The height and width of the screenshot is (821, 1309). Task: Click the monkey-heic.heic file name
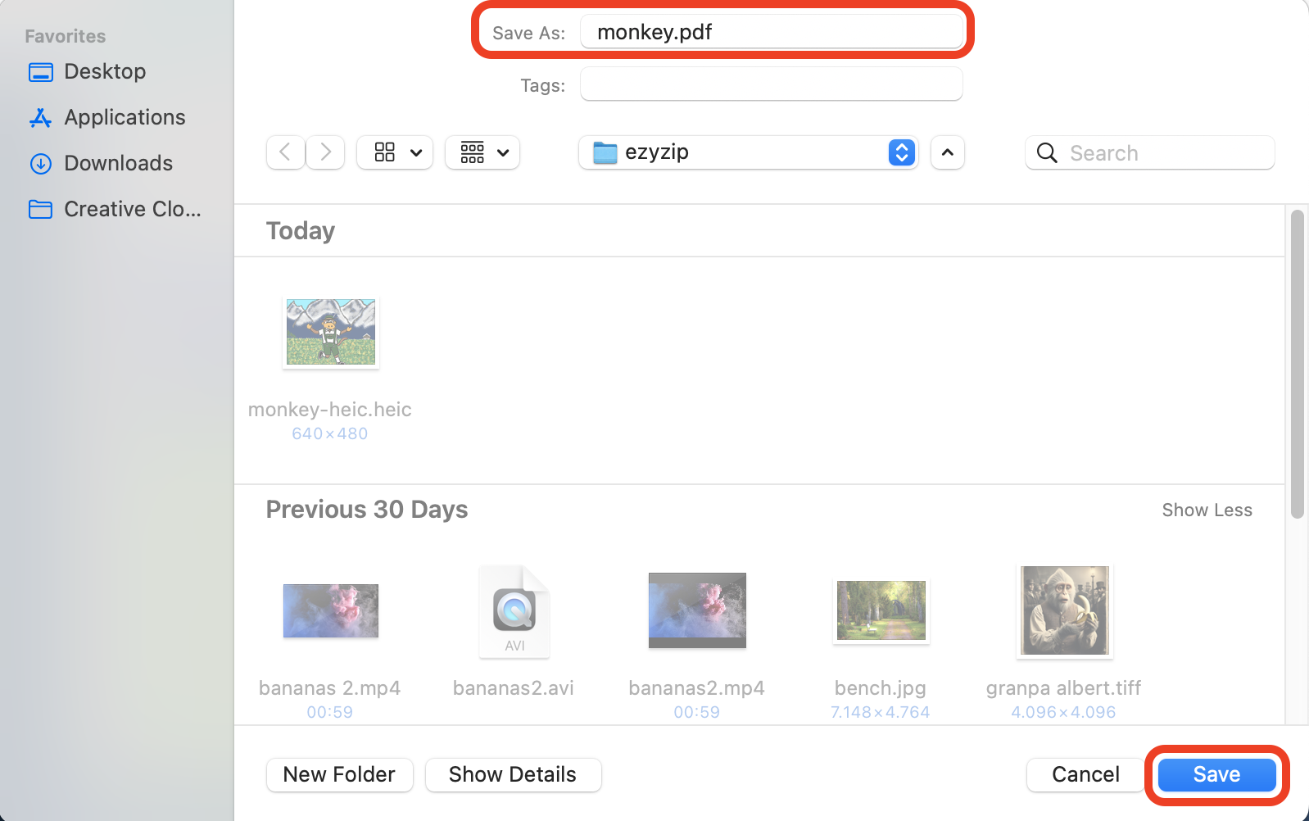330,410
